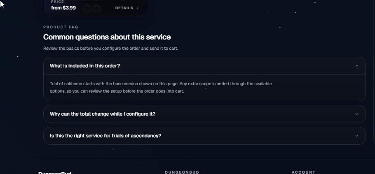The height and width of the screenshot is (174, 375).
Task: Expand chevron for the total change question
Action: pos(357,114)
